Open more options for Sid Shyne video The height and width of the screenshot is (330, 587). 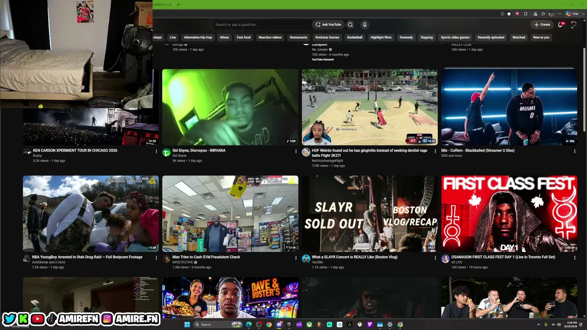coord(296,151)
